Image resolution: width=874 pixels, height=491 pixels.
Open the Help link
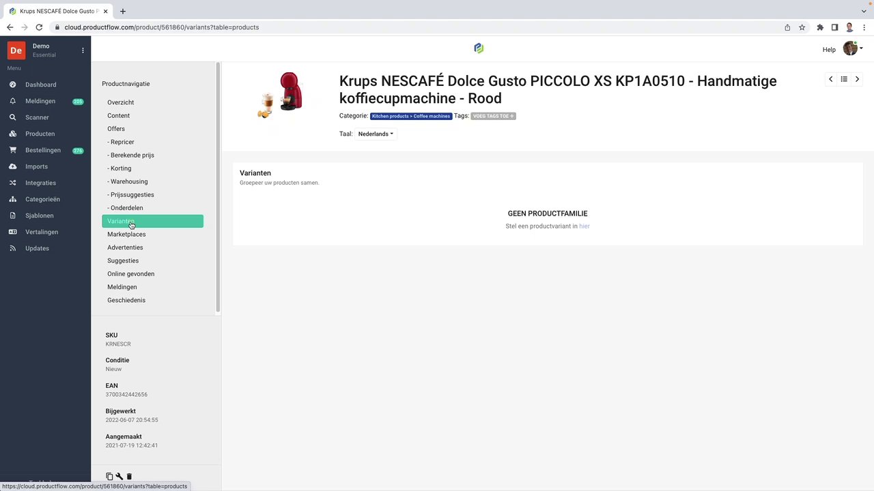pos(829,50)
